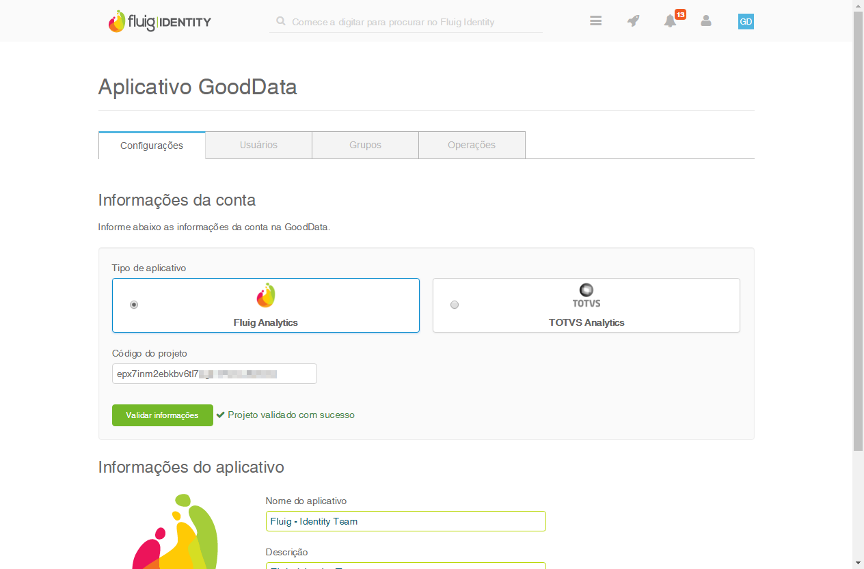Switch to the Usuários tab
Screen dimensions: 864x569
(258, 145)
